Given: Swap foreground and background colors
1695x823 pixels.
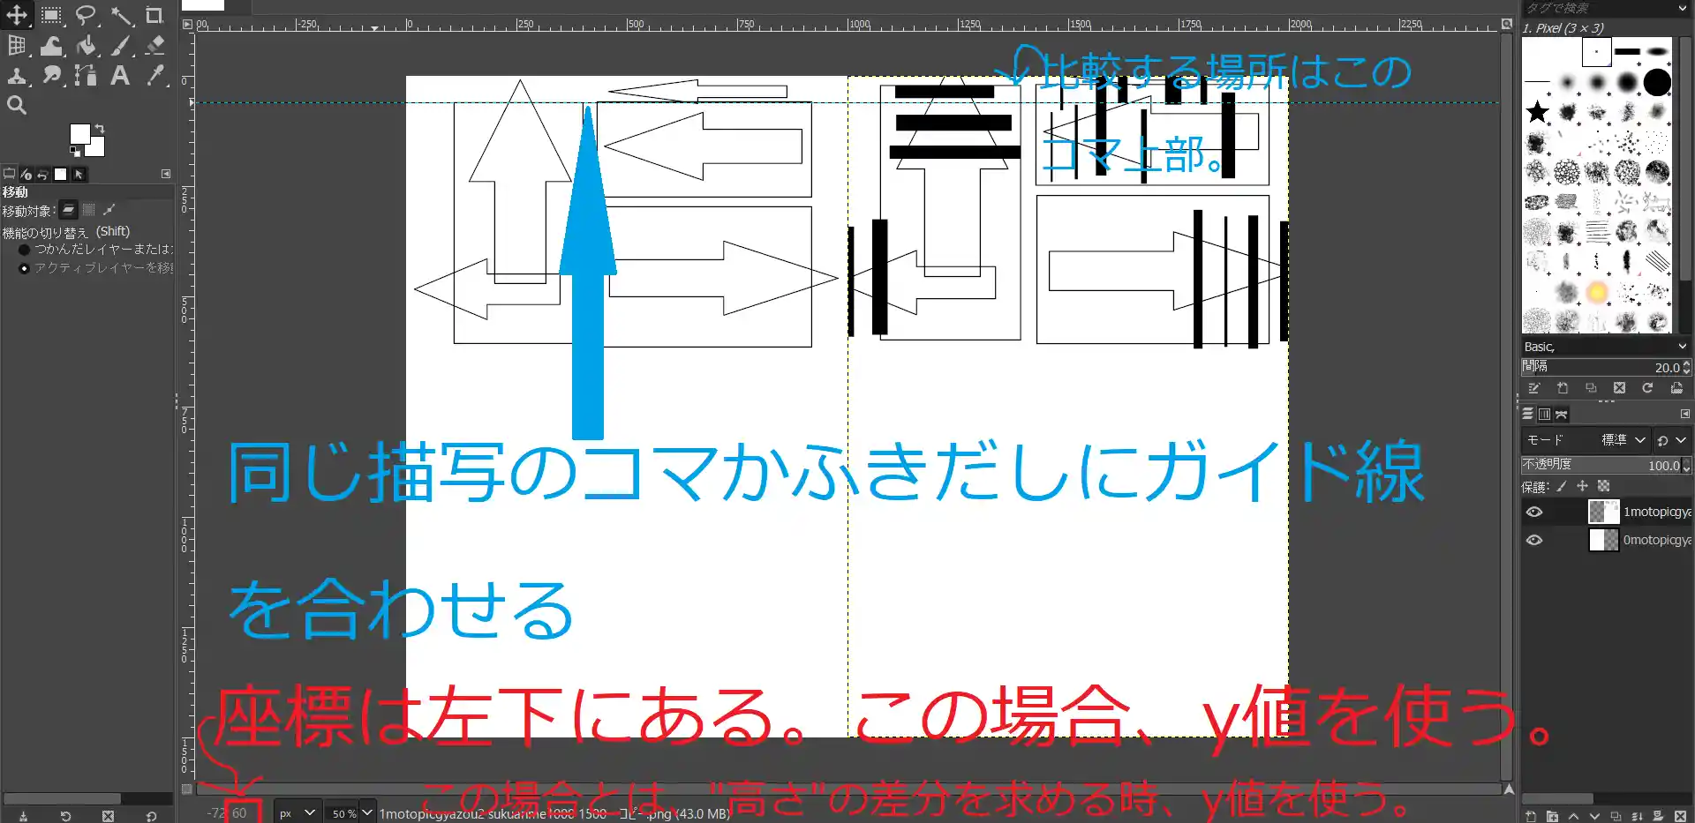Looking at the screenshot, I should point(100,129).
